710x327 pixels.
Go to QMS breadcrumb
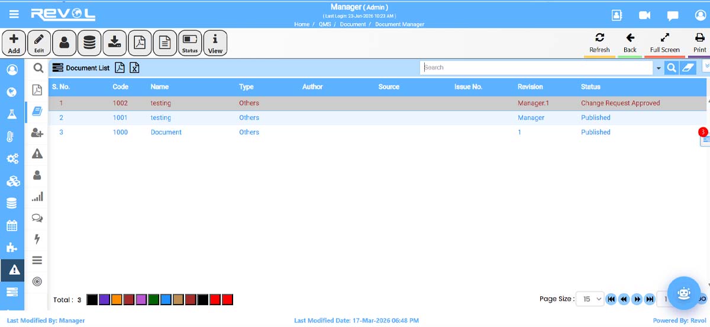[x=325, y=24]
